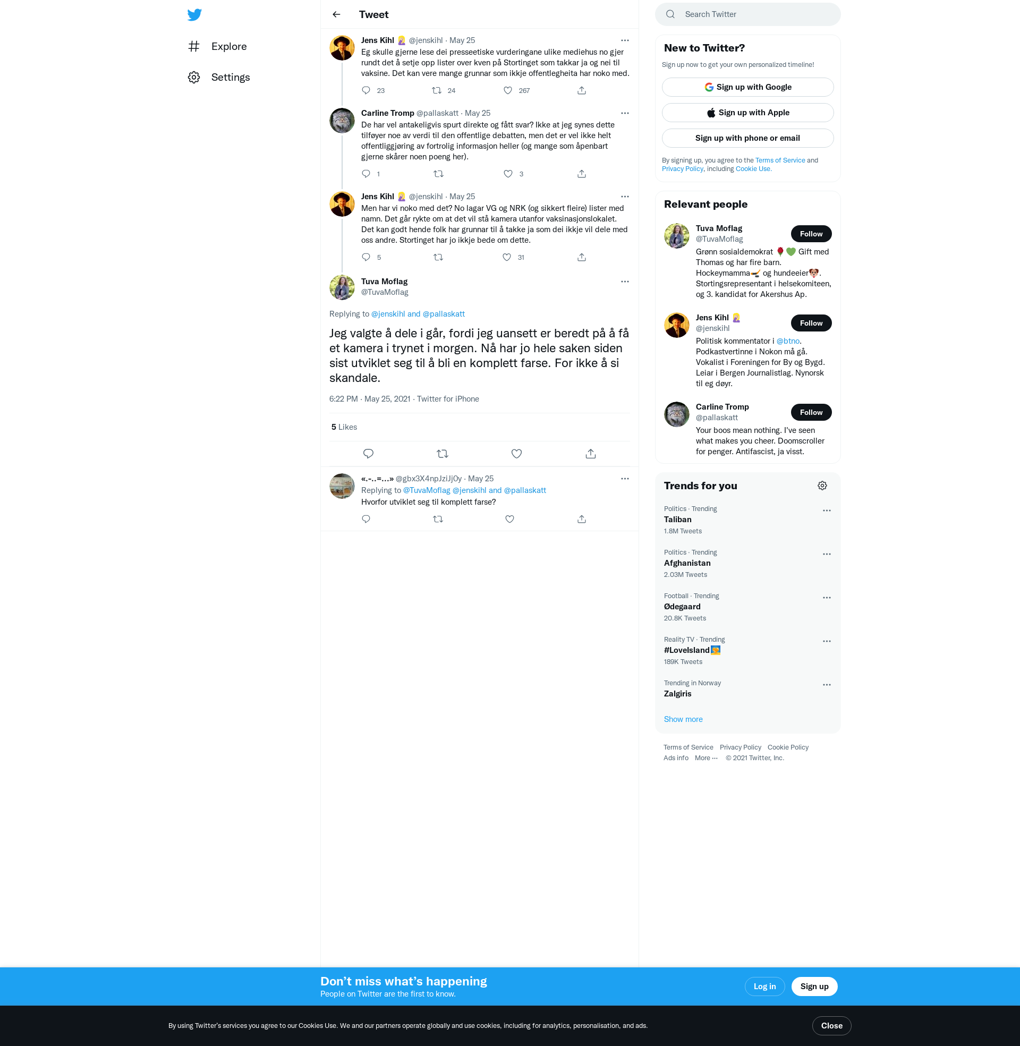Open Trends for you settings gear
1020x1046 pixels.
(x=822, y=486)
